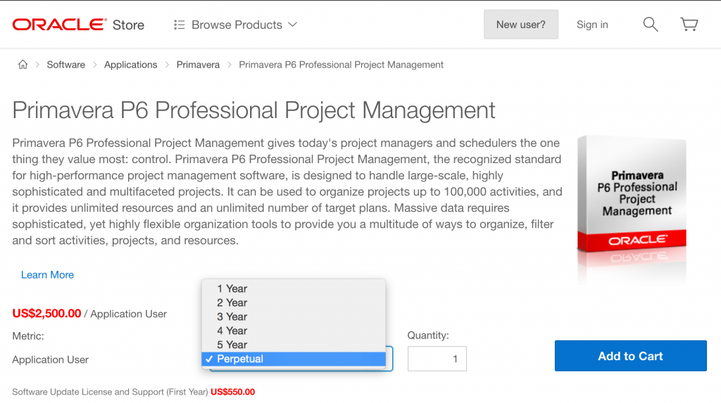The width and height of the screenshot is (721, 403).
Task: Select the 2 Year option
Action: click(x=294, y=303)
